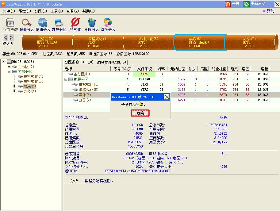Select 未格式化(4) row in partition table
The image size is (280, 211).
171,84
